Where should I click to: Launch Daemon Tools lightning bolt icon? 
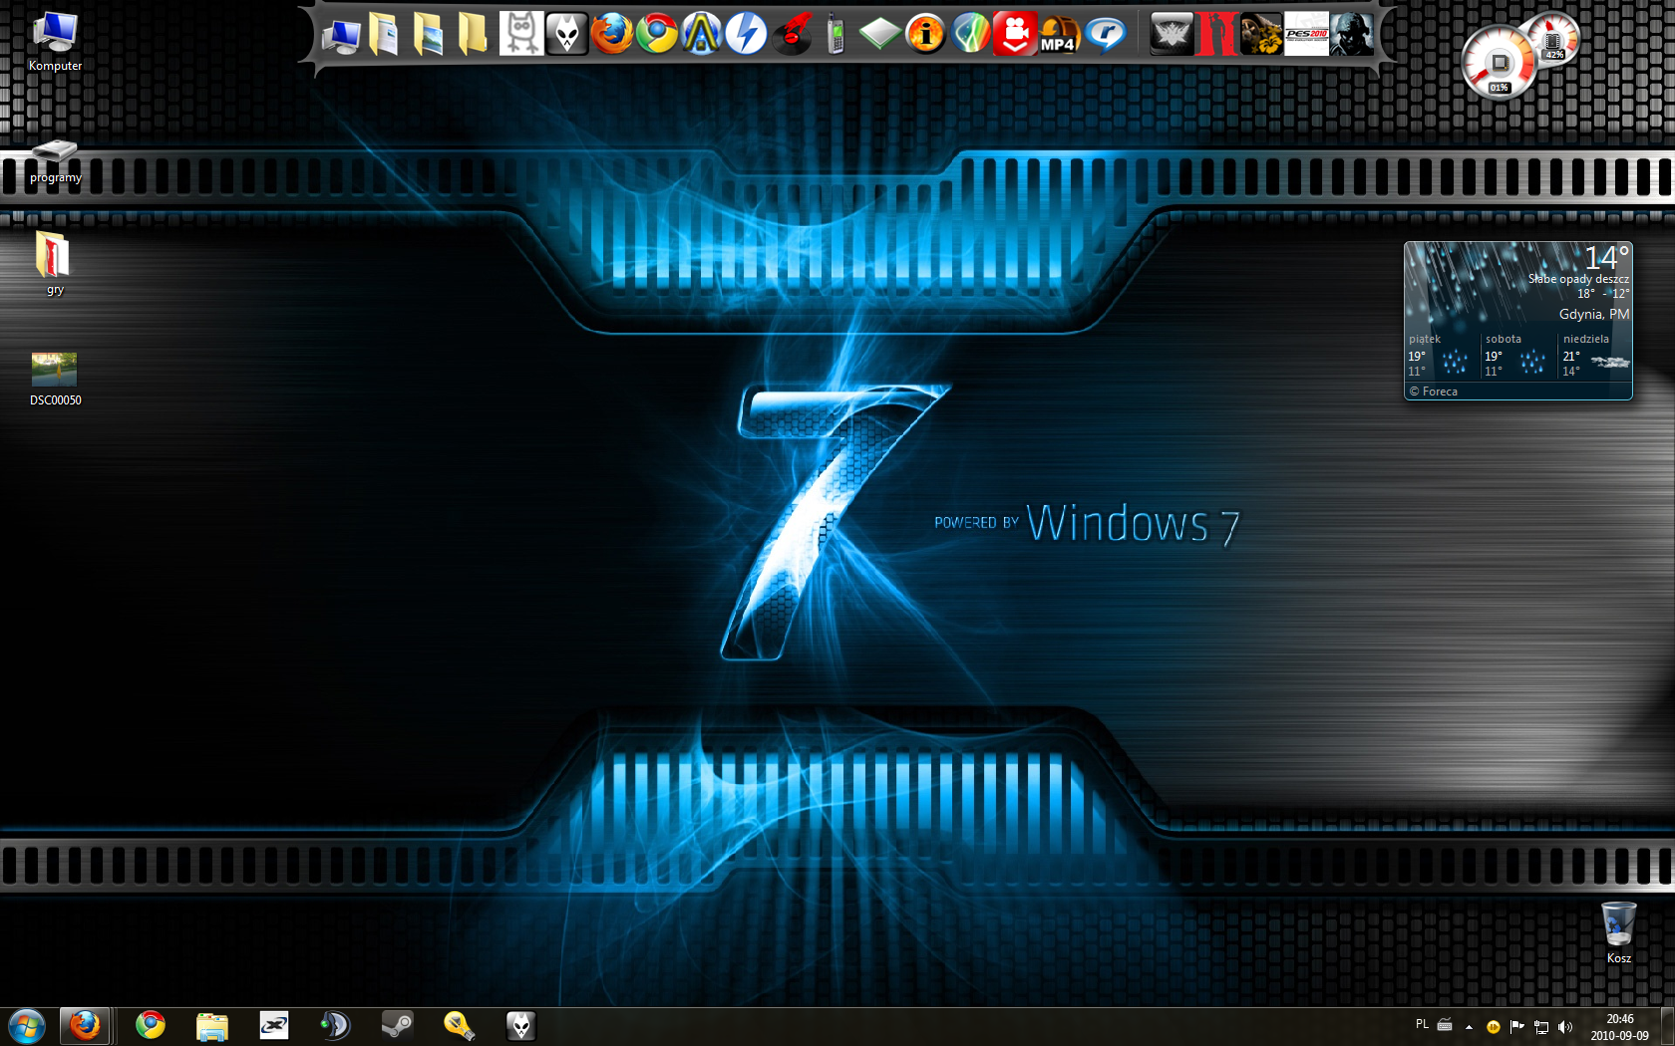tap(746, 34)
